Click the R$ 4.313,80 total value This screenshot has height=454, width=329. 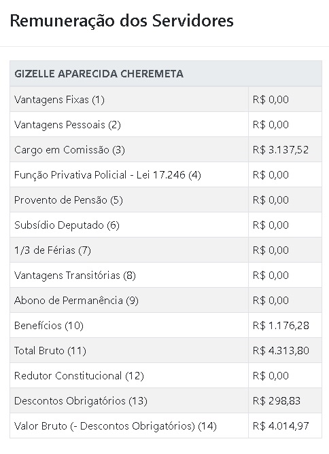point(281,351)
